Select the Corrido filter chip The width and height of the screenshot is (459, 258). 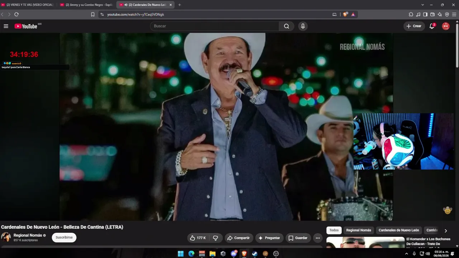[x=432, y=230]
